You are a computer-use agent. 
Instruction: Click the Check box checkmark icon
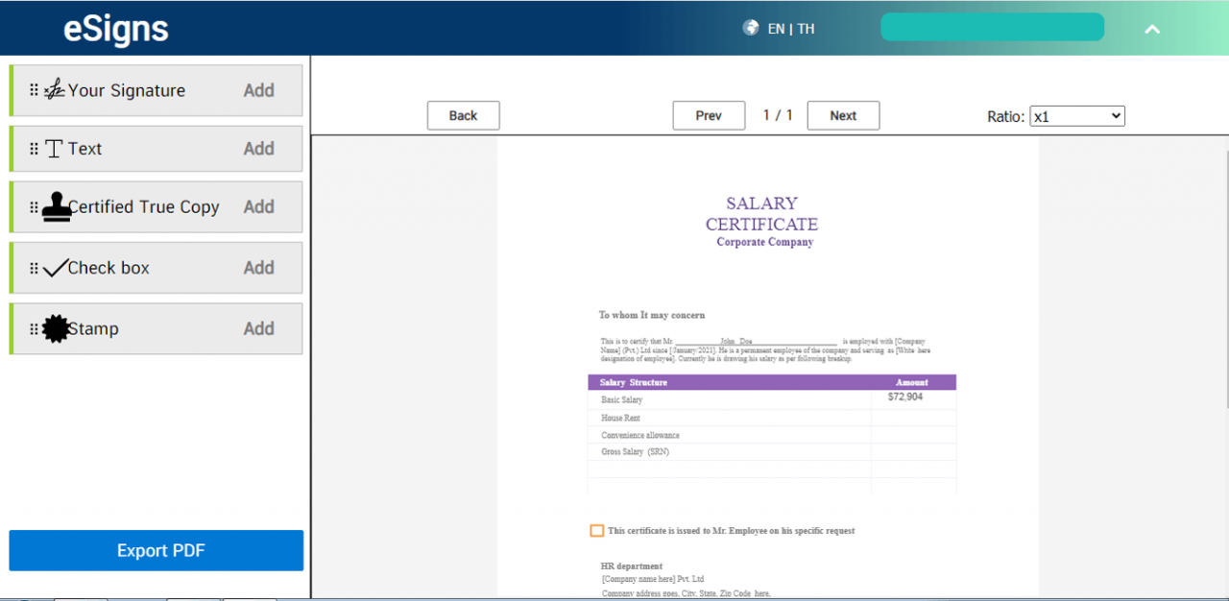coord(54,266)
